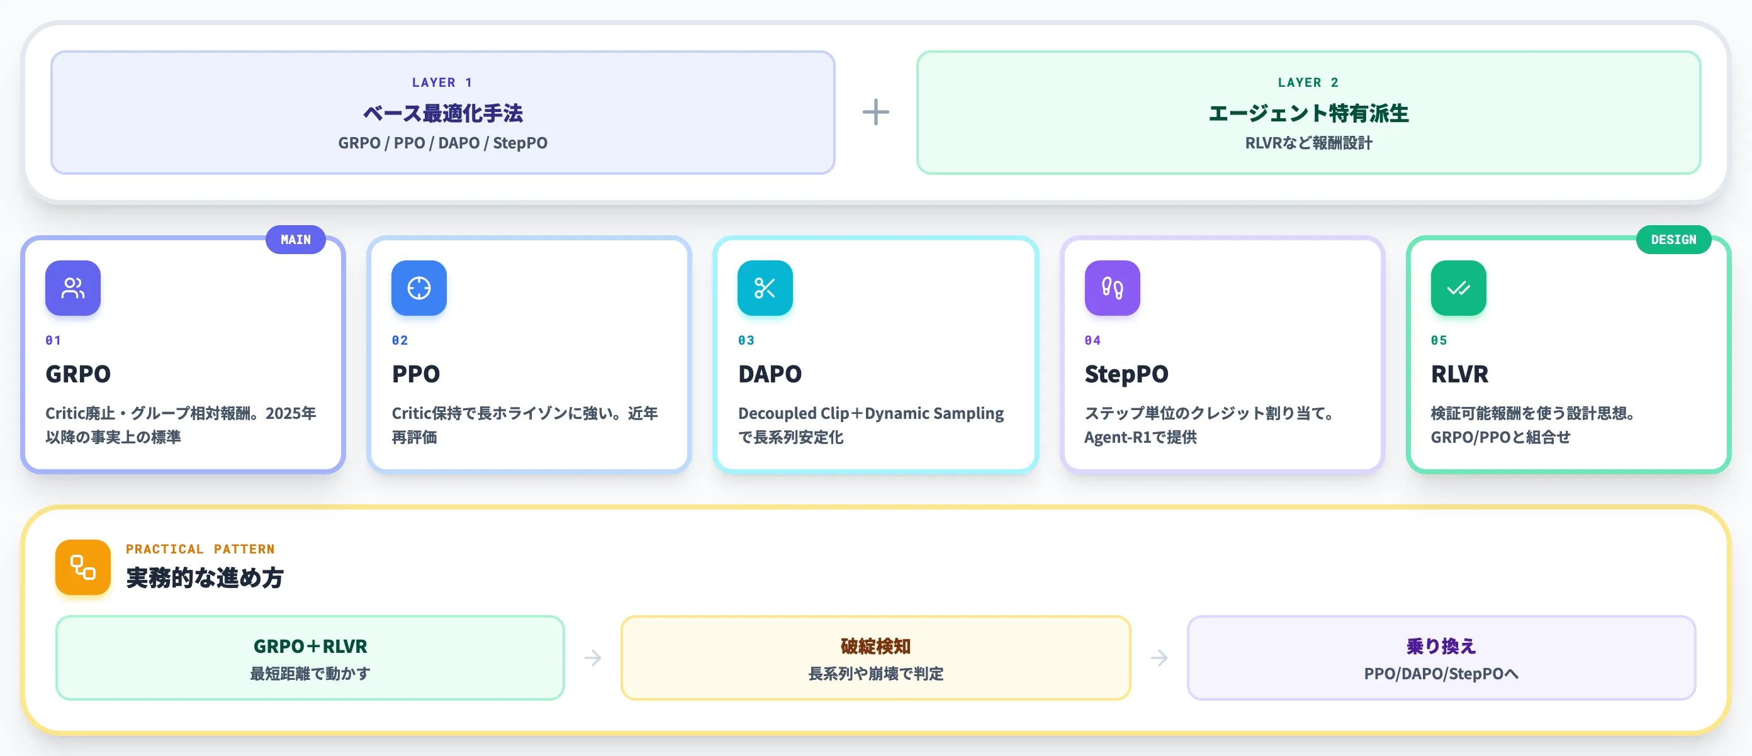1752x756 pixels.
Task: Click the number 01 label
Action: pyautogui.click(x=53, y=340)
